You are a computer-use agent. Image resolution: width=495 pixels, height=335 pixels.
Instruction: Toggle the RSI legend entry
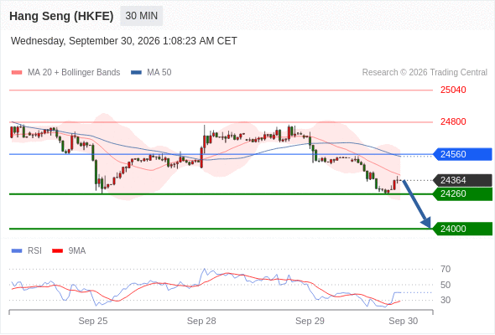point(27,251)
